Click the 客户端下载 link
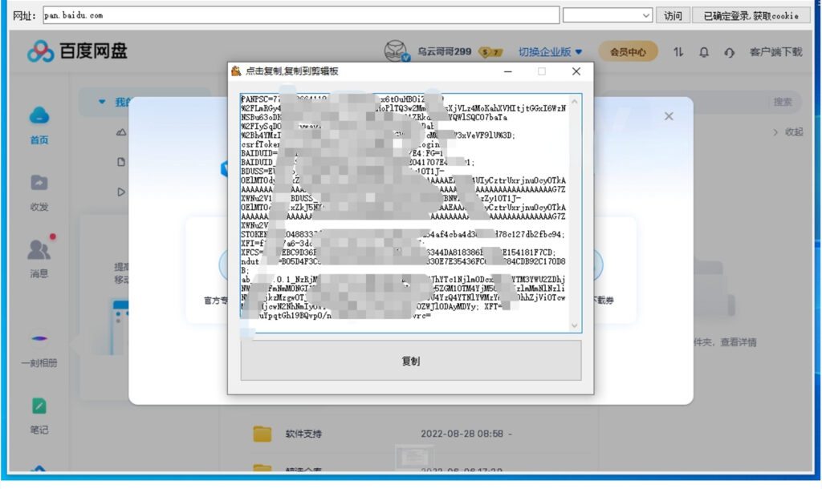Screen dimensions: 822x489 click(775, 52)
